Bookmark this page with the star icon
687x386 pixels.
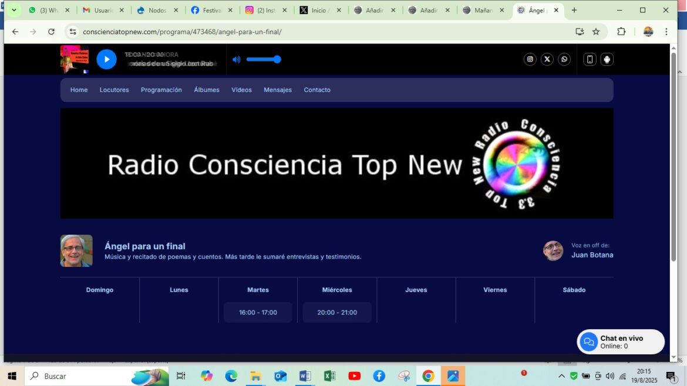coord(596,32)
